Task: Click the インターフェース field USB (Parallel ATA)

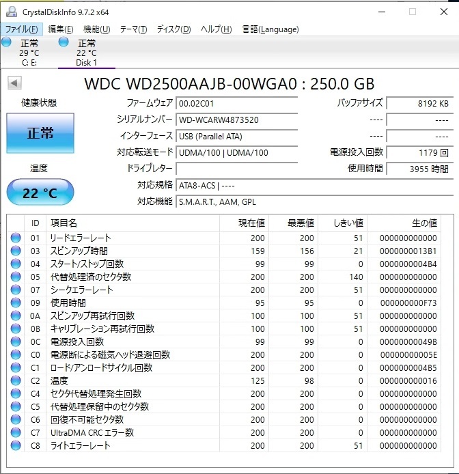Action: point(237,137)
